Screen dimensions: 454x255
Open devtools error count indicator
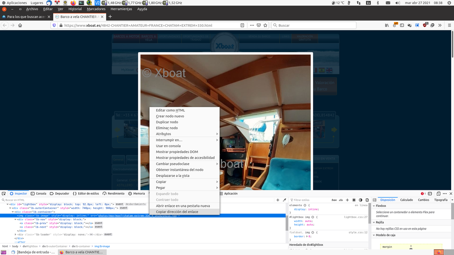coord(423,194)
